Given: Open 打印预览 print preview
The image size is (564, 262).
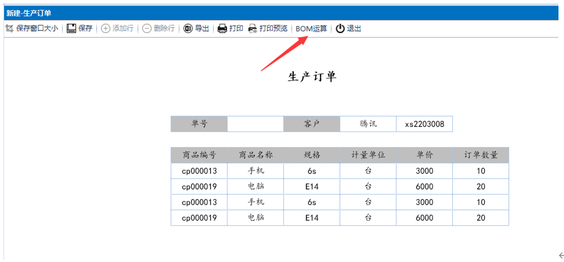Looking at the screenshot, I should click(x=253, y=28).
